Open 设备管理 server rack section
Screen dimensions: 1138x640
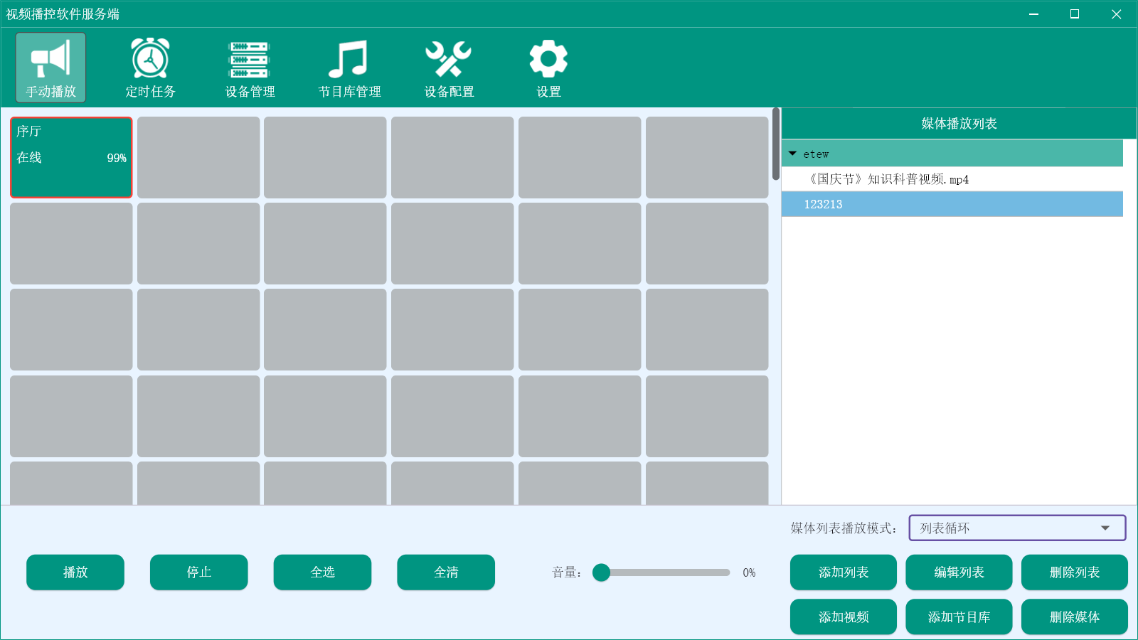point(250,68)
